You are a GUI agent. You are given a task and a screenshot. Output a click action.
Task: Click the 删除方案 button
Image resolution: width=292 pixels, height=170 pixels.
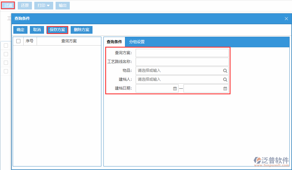click(x=82, y=30)
